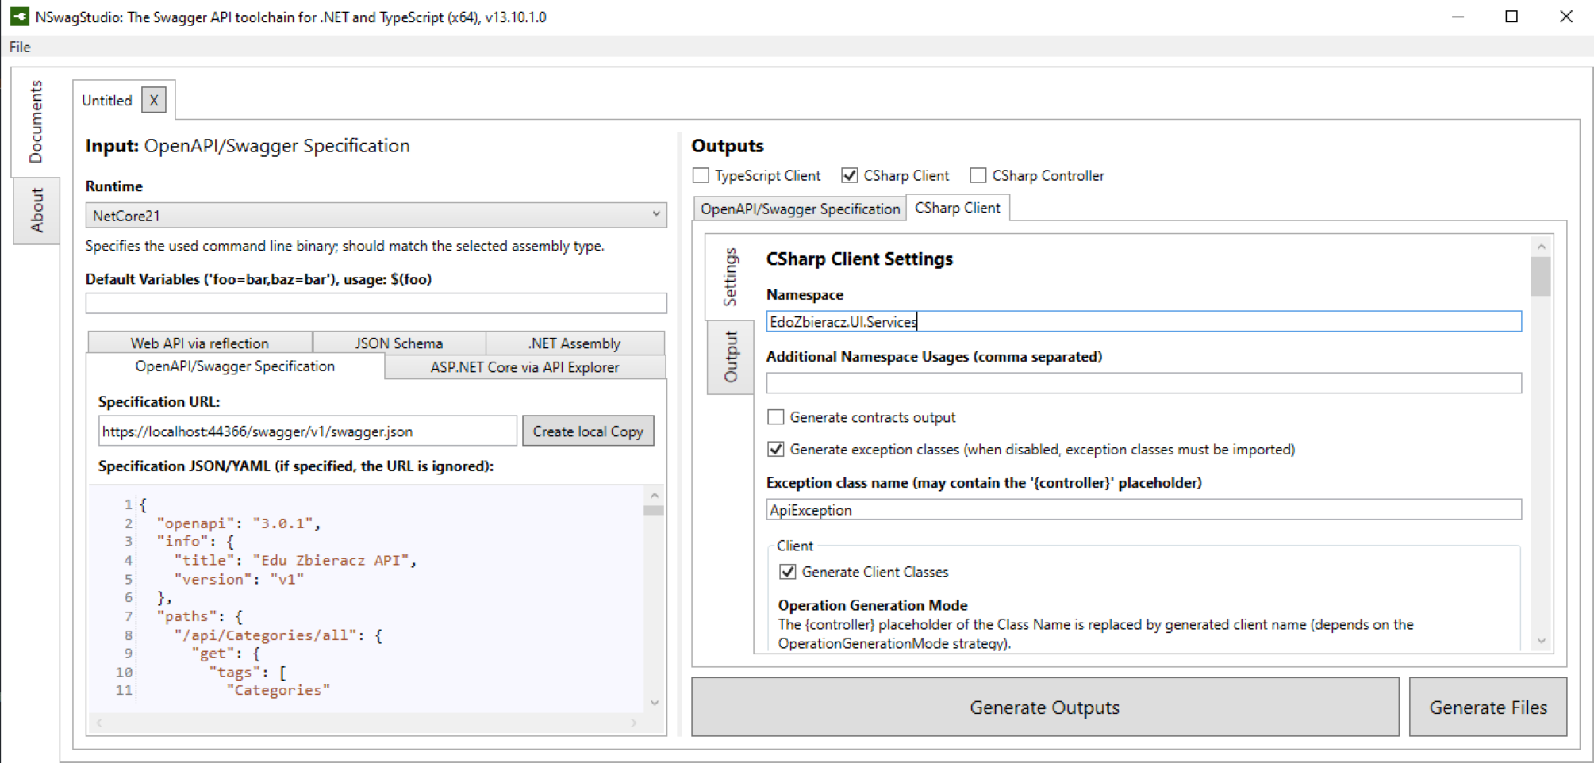The width and height of the screenshot is (1594, 763).
Task: Open the File menu
Action: pos(20,47)
